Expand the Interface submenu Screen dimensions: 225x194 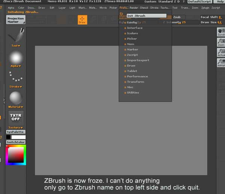point(133,28)
